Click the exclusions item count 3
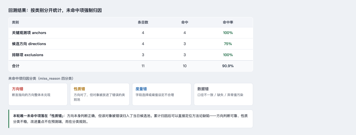The height and width of the screenshot is (135, 356). [x=143, y=55]
